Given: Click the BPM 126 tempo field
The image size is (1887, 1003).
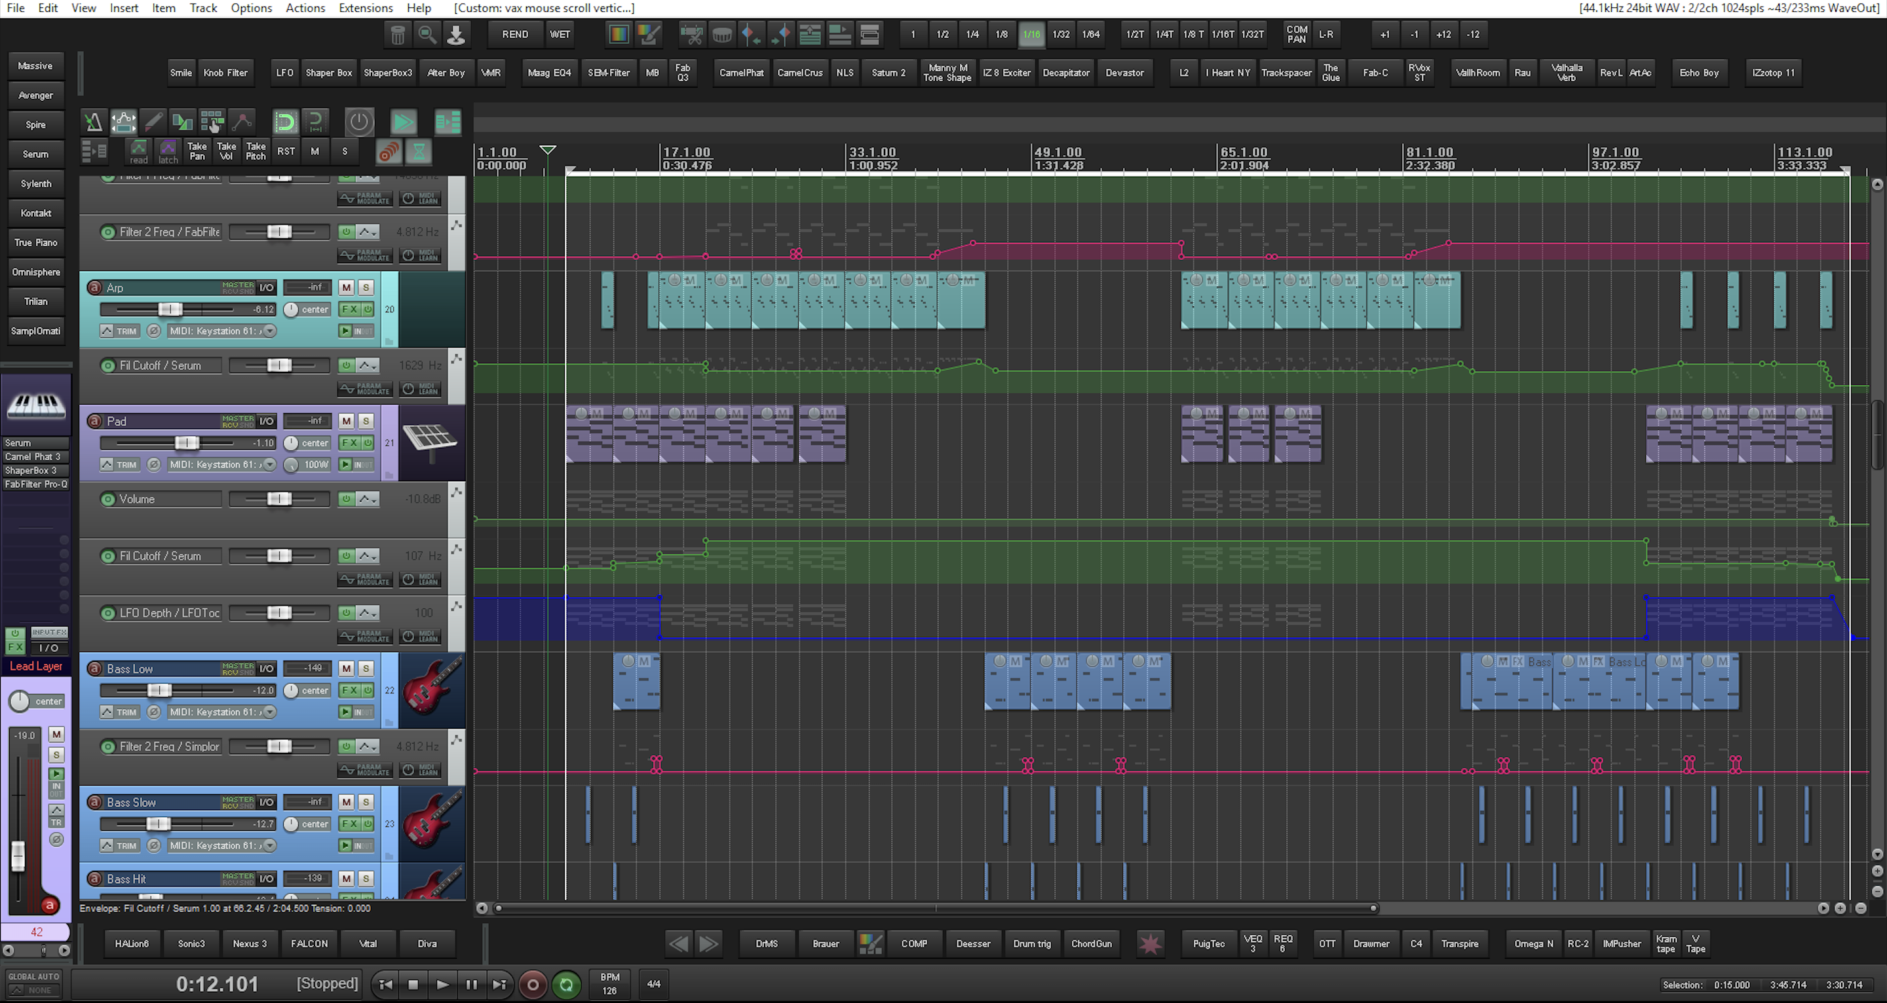Looking at the screenshot, I should [x=609, y=984].
